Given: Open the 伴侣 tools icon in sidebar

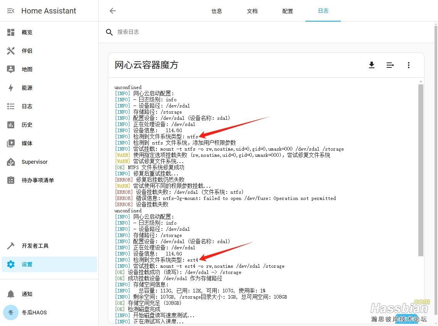Looking at the screenshot, I should click(x=11, y=51).
